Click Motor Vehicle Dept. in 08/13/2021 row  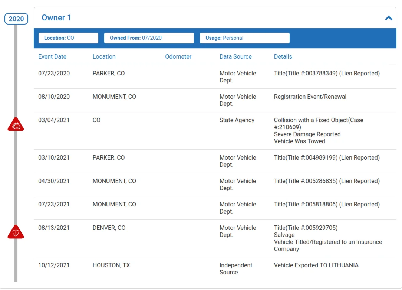point(238,231)
